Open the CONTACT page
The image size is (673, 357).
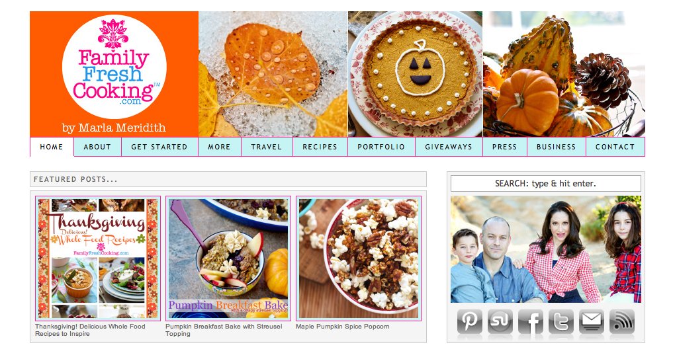click(x=615, y=147)
